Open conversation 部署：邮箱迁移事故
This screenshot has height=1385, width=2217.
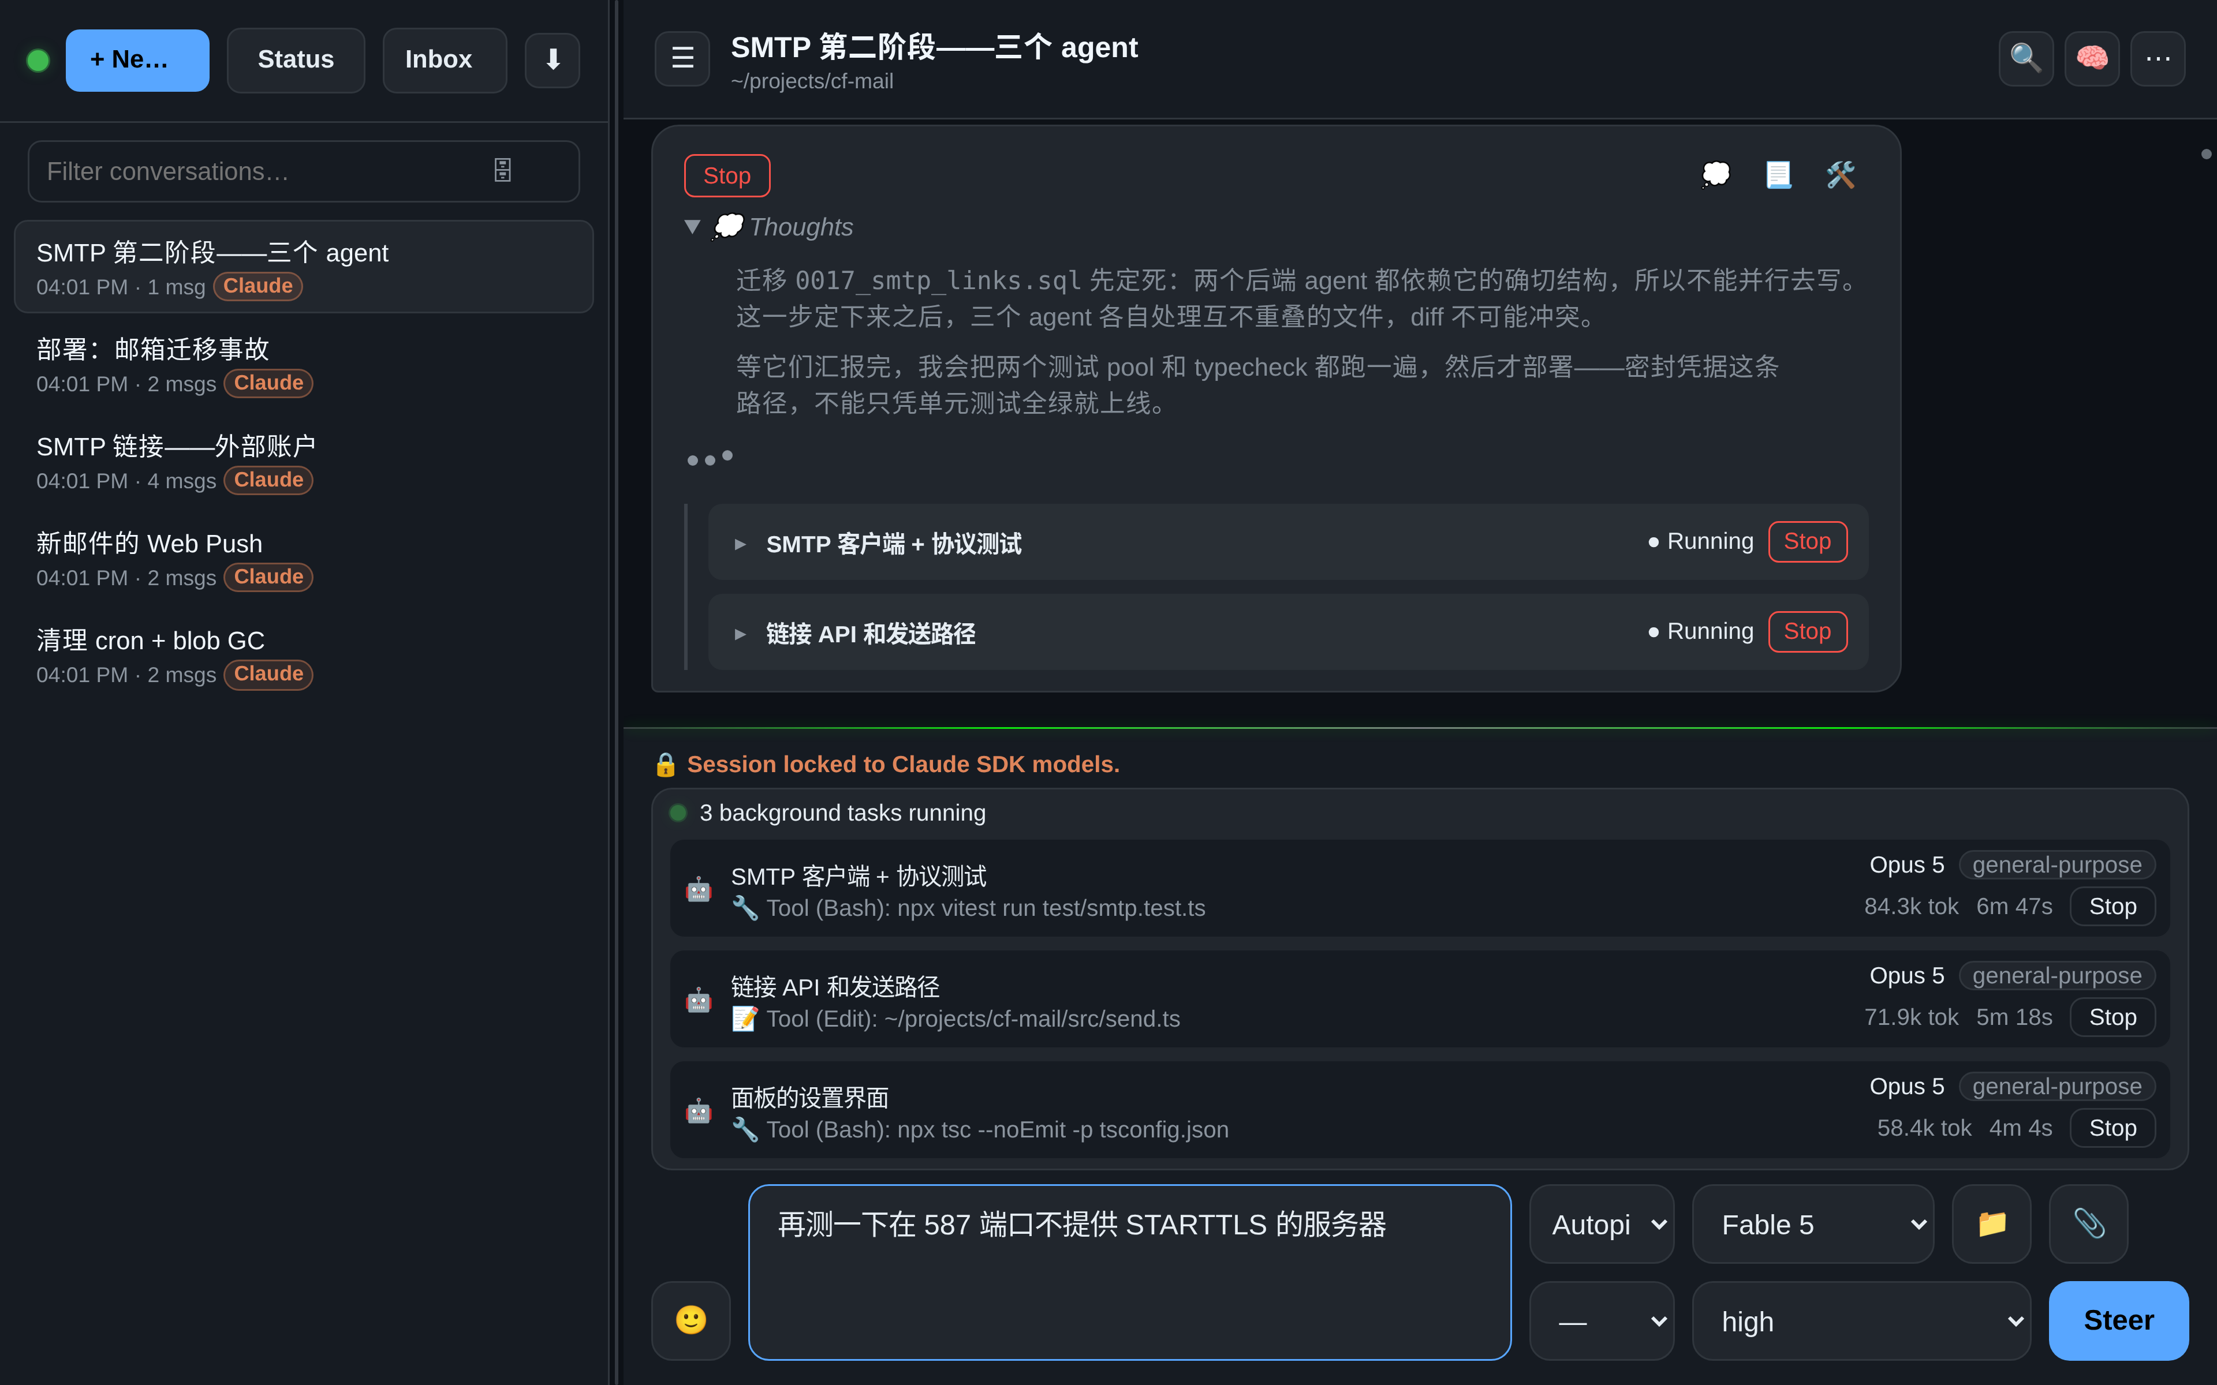(x=303, y=365)
